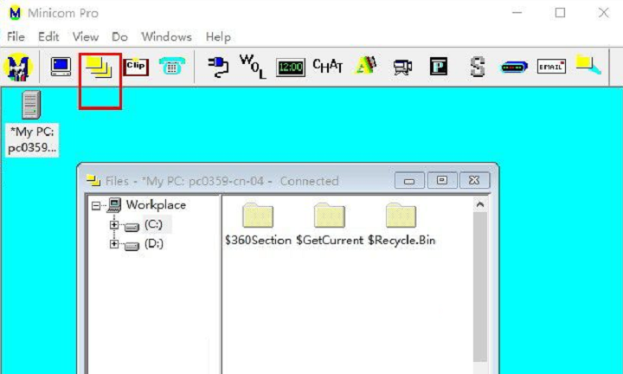Open the File menu
The width and height of the screenshot is (623, 374).
tap(16, 37)
